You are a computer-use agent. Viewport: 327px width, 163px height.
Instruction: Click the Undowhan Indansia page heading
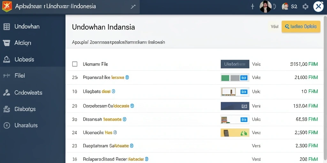(x=103, y=27)
